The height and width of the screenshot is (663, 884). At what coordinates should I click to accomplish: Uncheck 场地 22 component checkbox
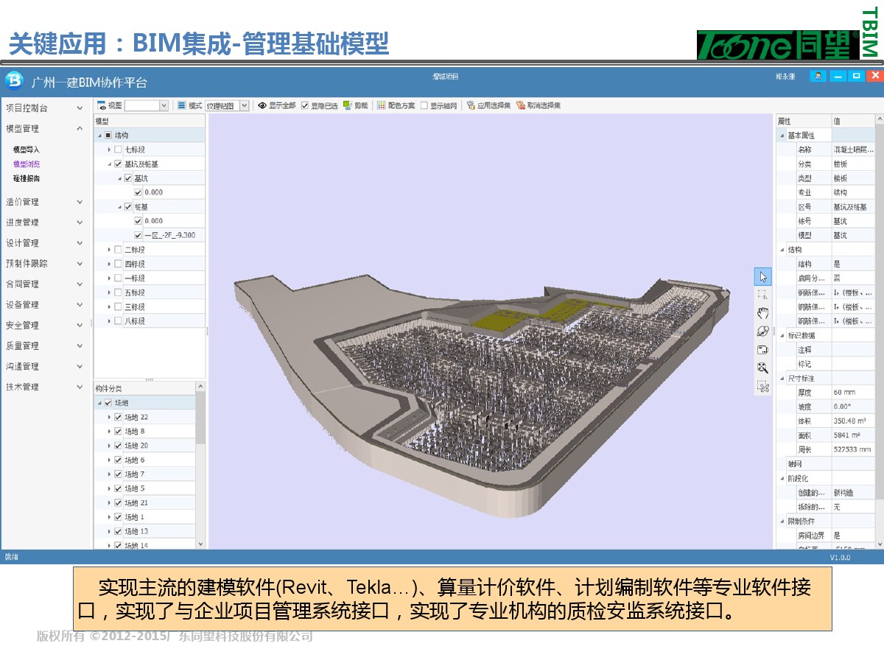point(118,417)
